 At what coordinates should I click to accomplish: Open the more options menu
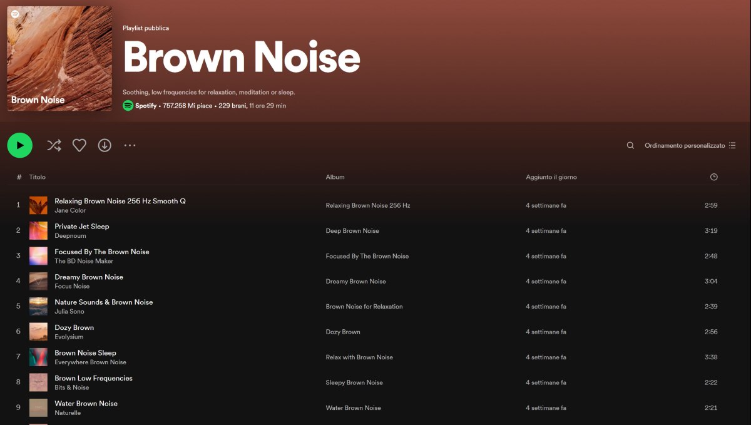[130, 145]
